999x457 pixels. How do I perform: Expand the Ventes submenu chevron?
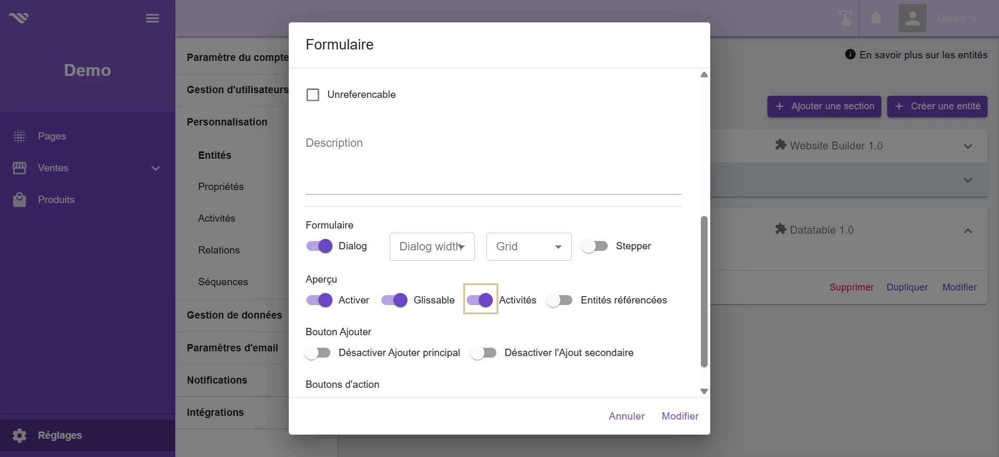tap(156, 168)
